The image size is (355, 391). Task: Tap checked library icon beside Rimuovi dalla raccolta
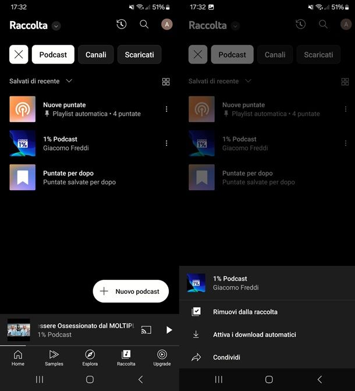[196, 312]
